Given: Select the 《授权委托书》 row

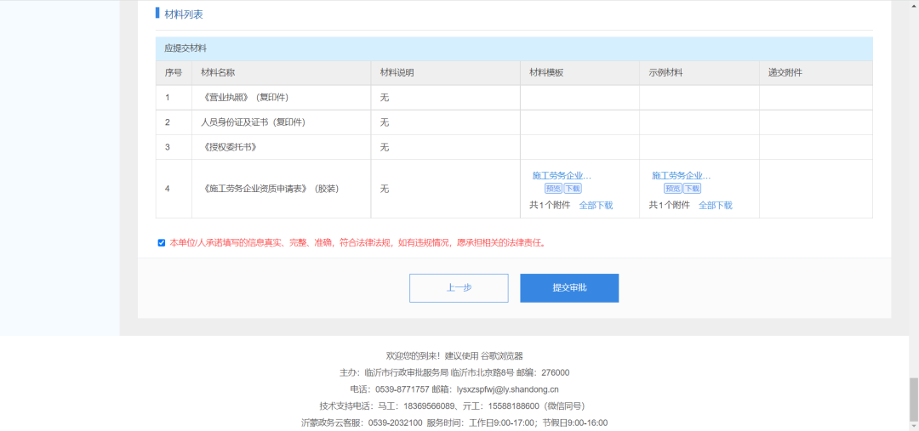Looking at the screenshot, I should pos(230,147).
